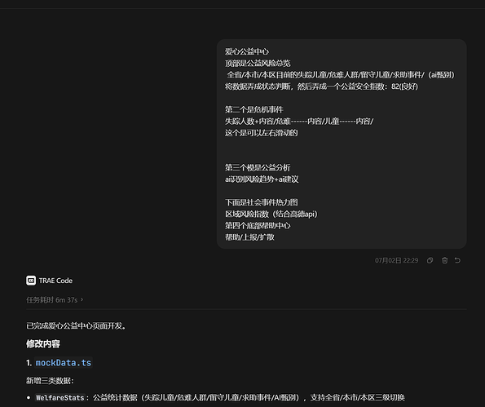This screenshot has height=407, width=485.
Task: Copy the user message with copy icon
Action: click(x=430, y=260)
